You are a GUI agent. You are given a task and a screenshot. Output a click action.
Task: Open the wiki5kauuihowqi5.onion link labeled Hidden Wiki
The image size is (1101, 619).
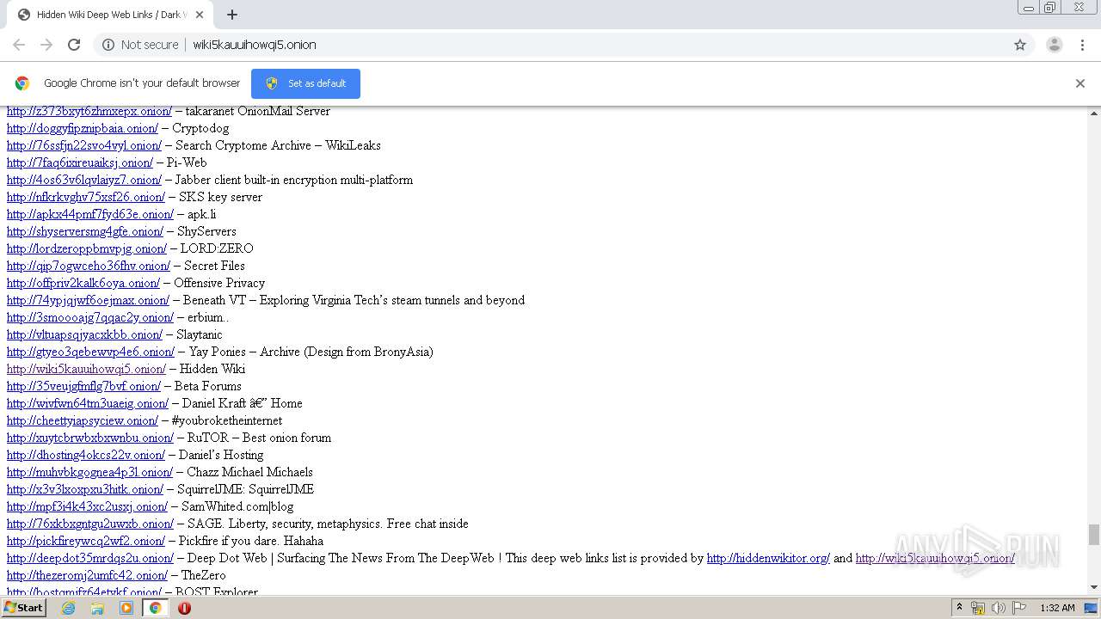pos(86,369)
